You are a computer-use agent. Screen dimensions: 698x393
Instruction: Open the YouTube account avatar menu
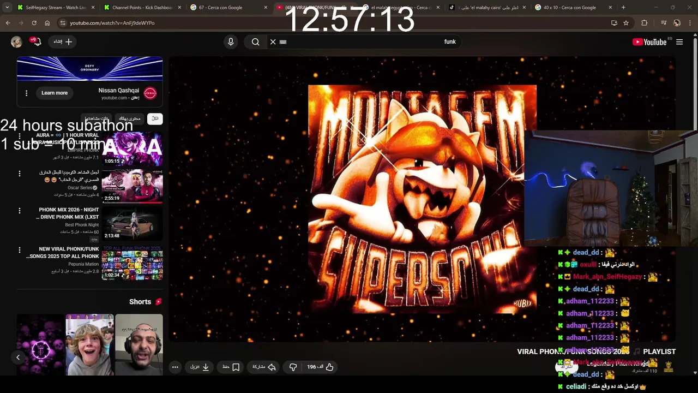point(16,41)
